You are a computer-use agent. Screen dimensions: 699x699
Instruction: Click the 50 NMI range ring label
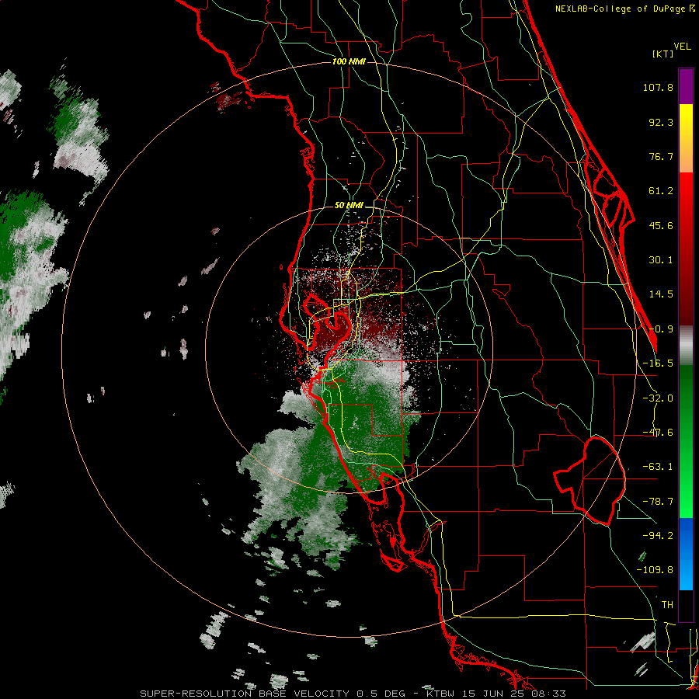349,206
